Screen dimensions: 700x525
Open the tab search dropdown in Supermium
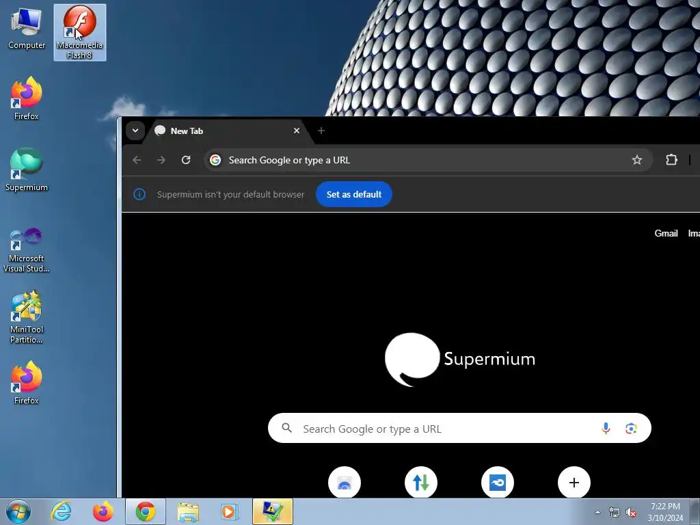pos(135,131)
